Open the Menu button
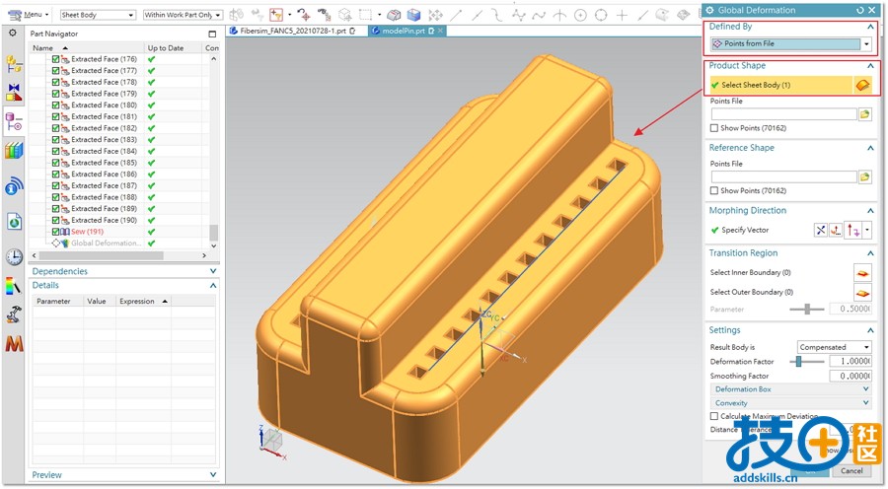Viewport: 888px width, 489px height. tap(29, 15)
